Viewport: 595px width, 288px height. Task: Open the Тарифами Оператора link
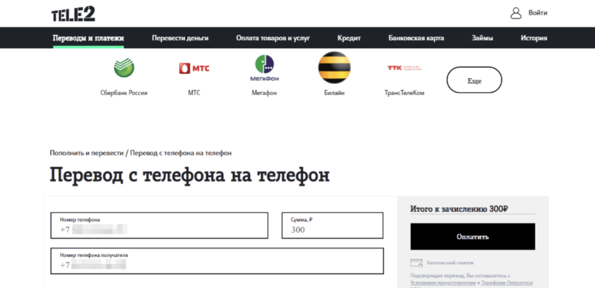507,283
